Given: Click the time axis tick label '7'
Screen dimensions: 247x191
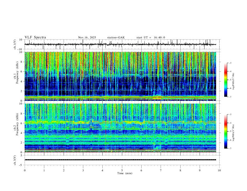Looking at the screenshot, I should pos(161,170).
